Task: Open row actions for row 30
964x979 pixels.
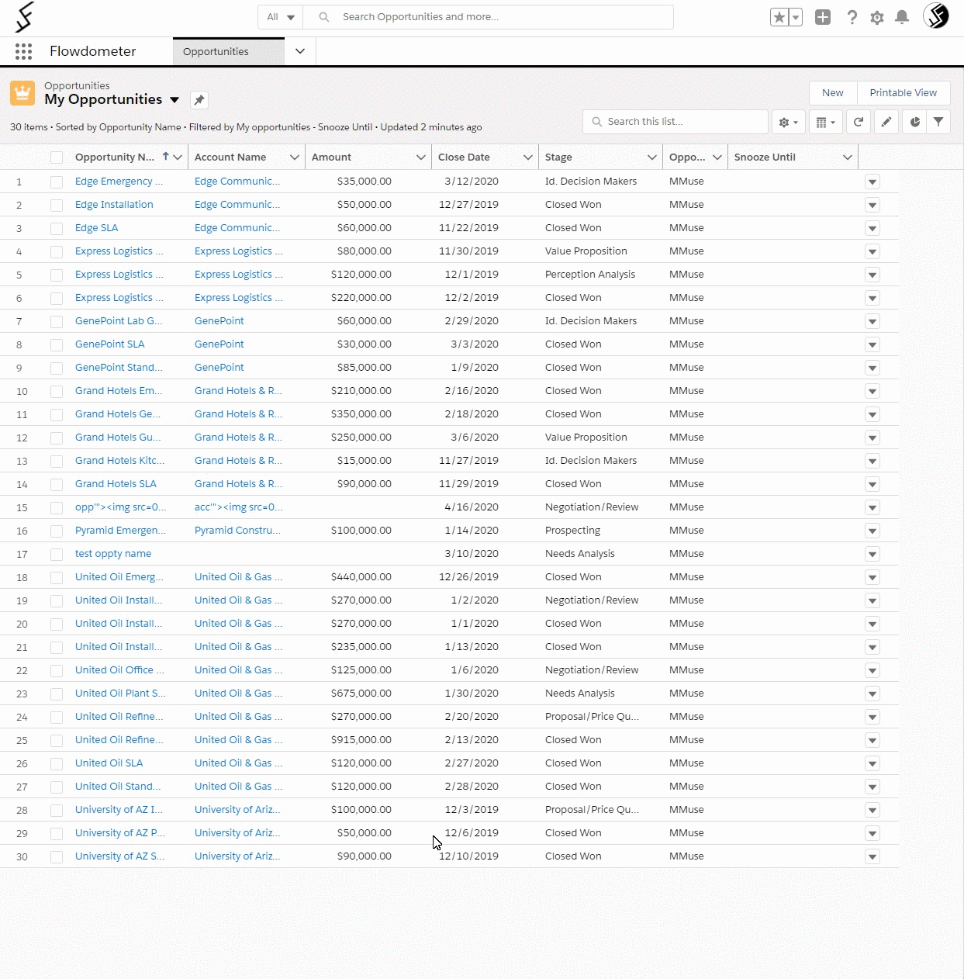Action: [x=872, y=856]
